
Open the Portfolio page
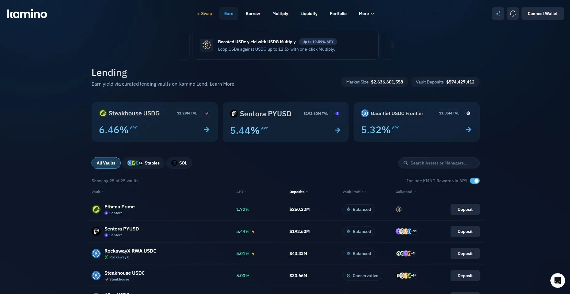[x=338, y=14]
